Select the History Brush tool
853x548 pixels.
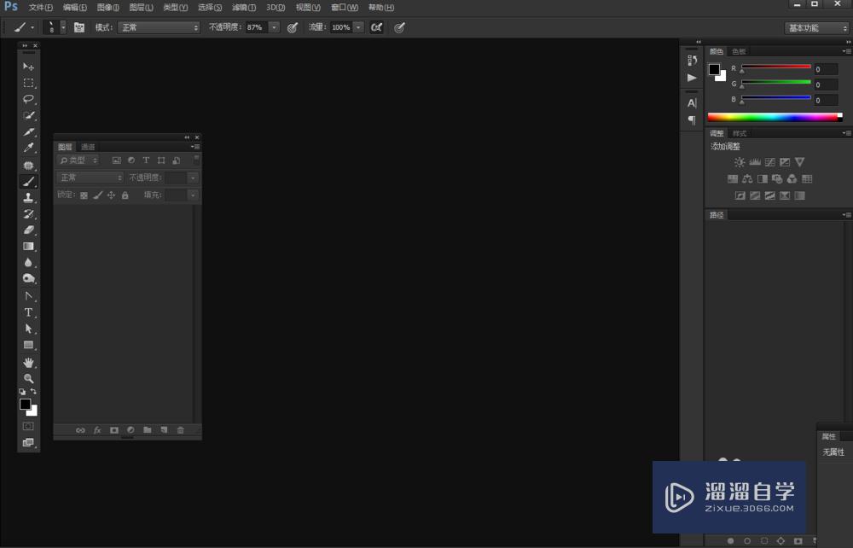click(28, 214)
